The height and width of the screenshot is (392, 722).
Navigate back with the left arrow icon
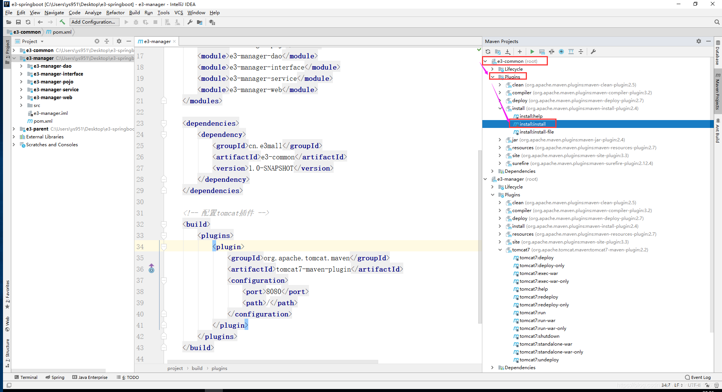point(40,22)
